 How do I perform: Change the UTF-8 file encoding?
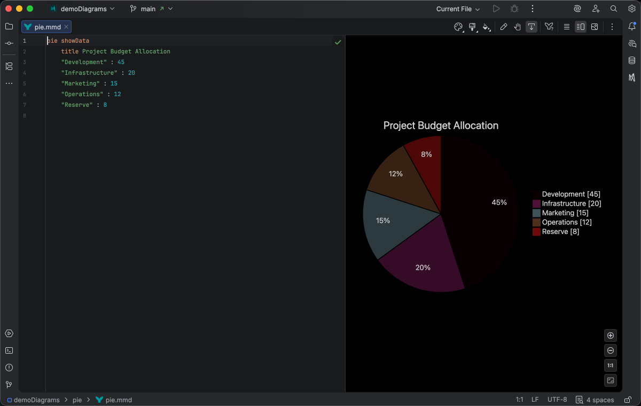(x=557, y=400)
